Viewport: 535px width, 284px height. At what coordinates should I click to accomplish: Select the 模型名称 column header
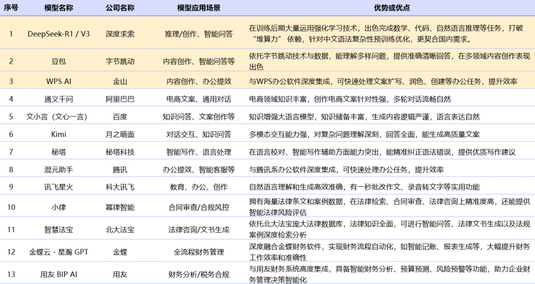pos(58,7)
